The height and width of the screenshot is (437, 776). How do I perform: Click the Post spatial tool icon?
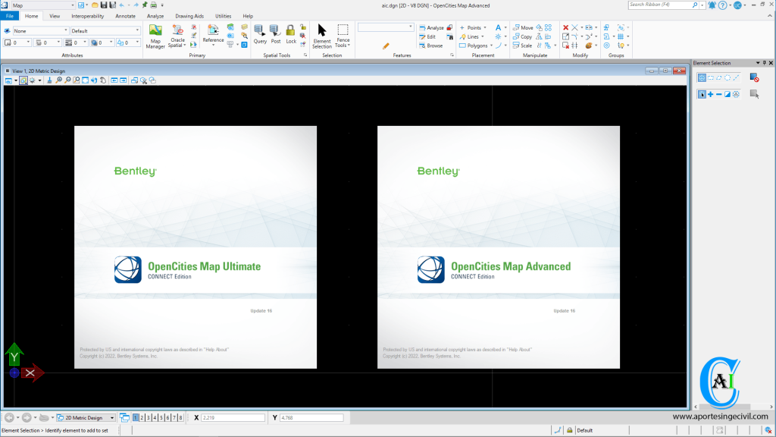[x=276, y=34]
